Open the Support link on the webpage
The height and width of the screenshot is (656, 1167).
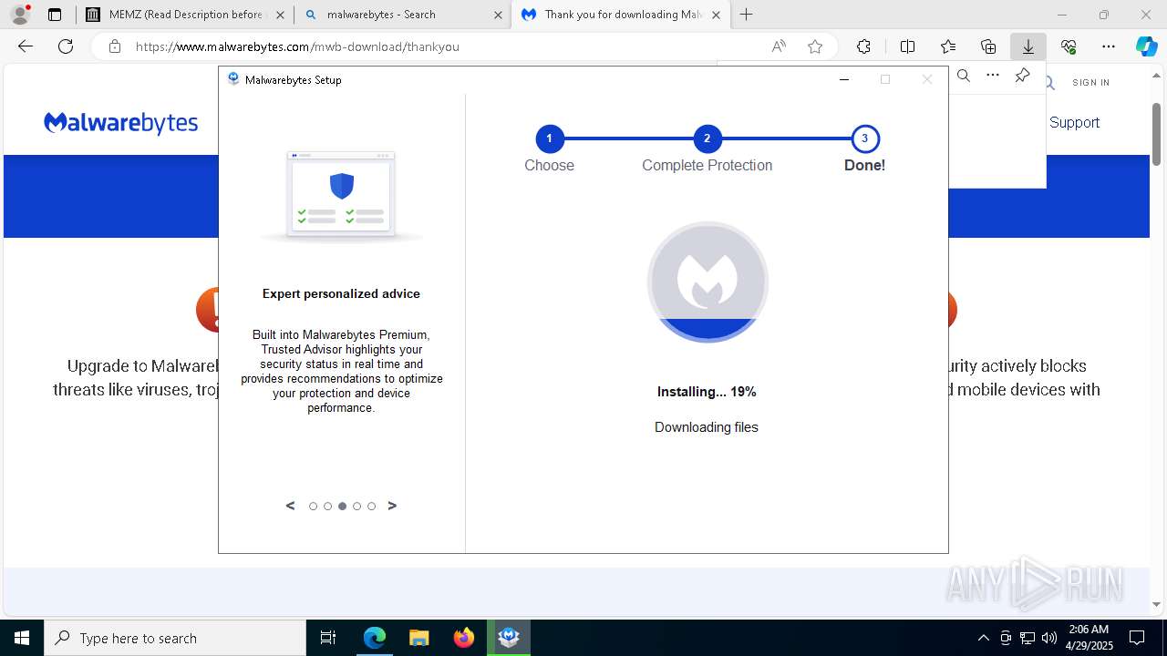(x=1074, y=122)
